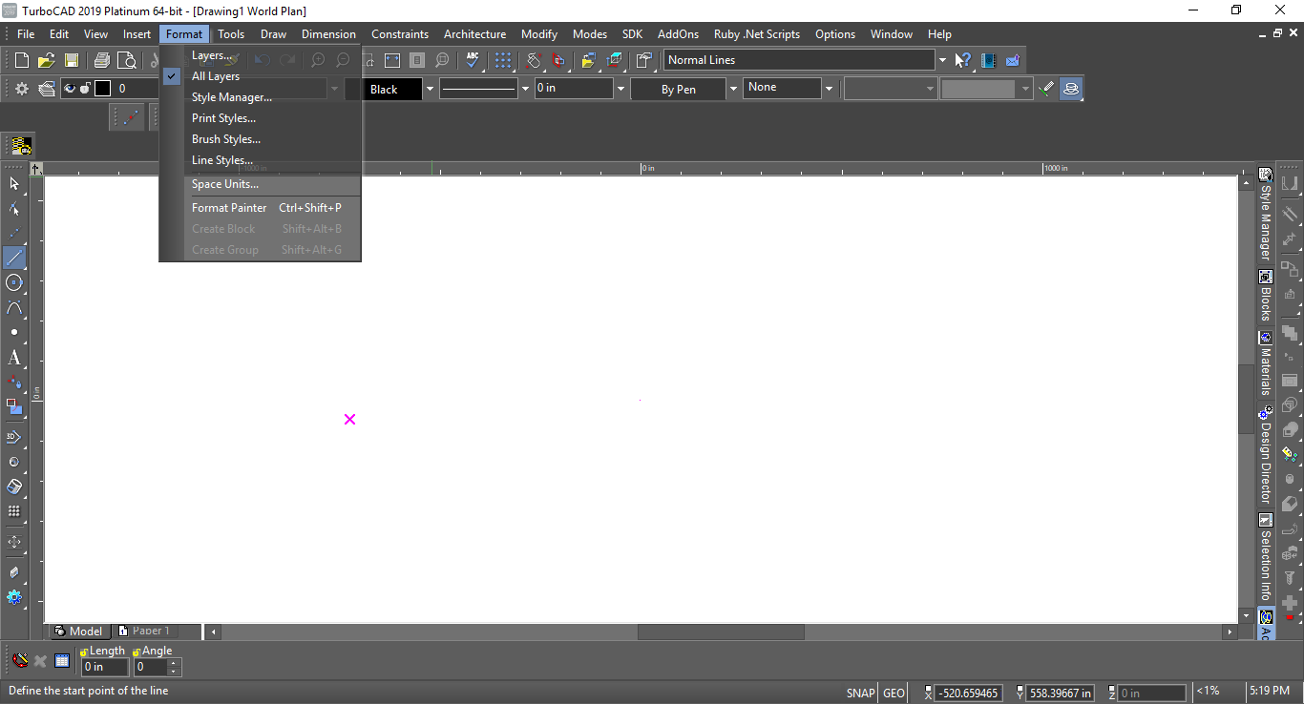Click the highlighted coffee cup icon
Viewport: 1304px width, 704px height.
click(x=1071, y=89)
